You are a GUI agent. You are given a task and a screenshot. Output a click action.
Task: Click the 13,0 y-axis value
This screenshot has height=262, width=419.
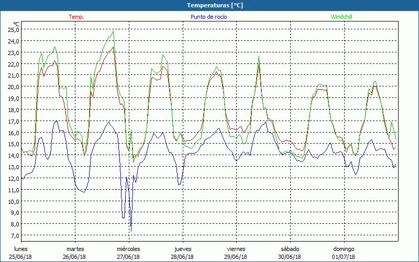(14, 167)
